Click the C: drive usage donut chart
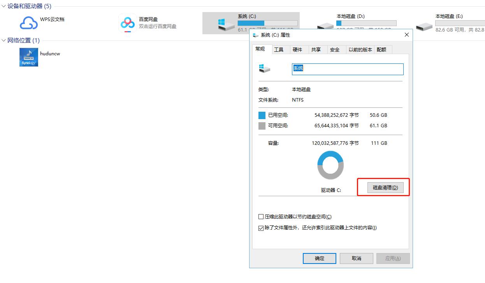This screenshot has height=283, width=485. pos(330,165)
